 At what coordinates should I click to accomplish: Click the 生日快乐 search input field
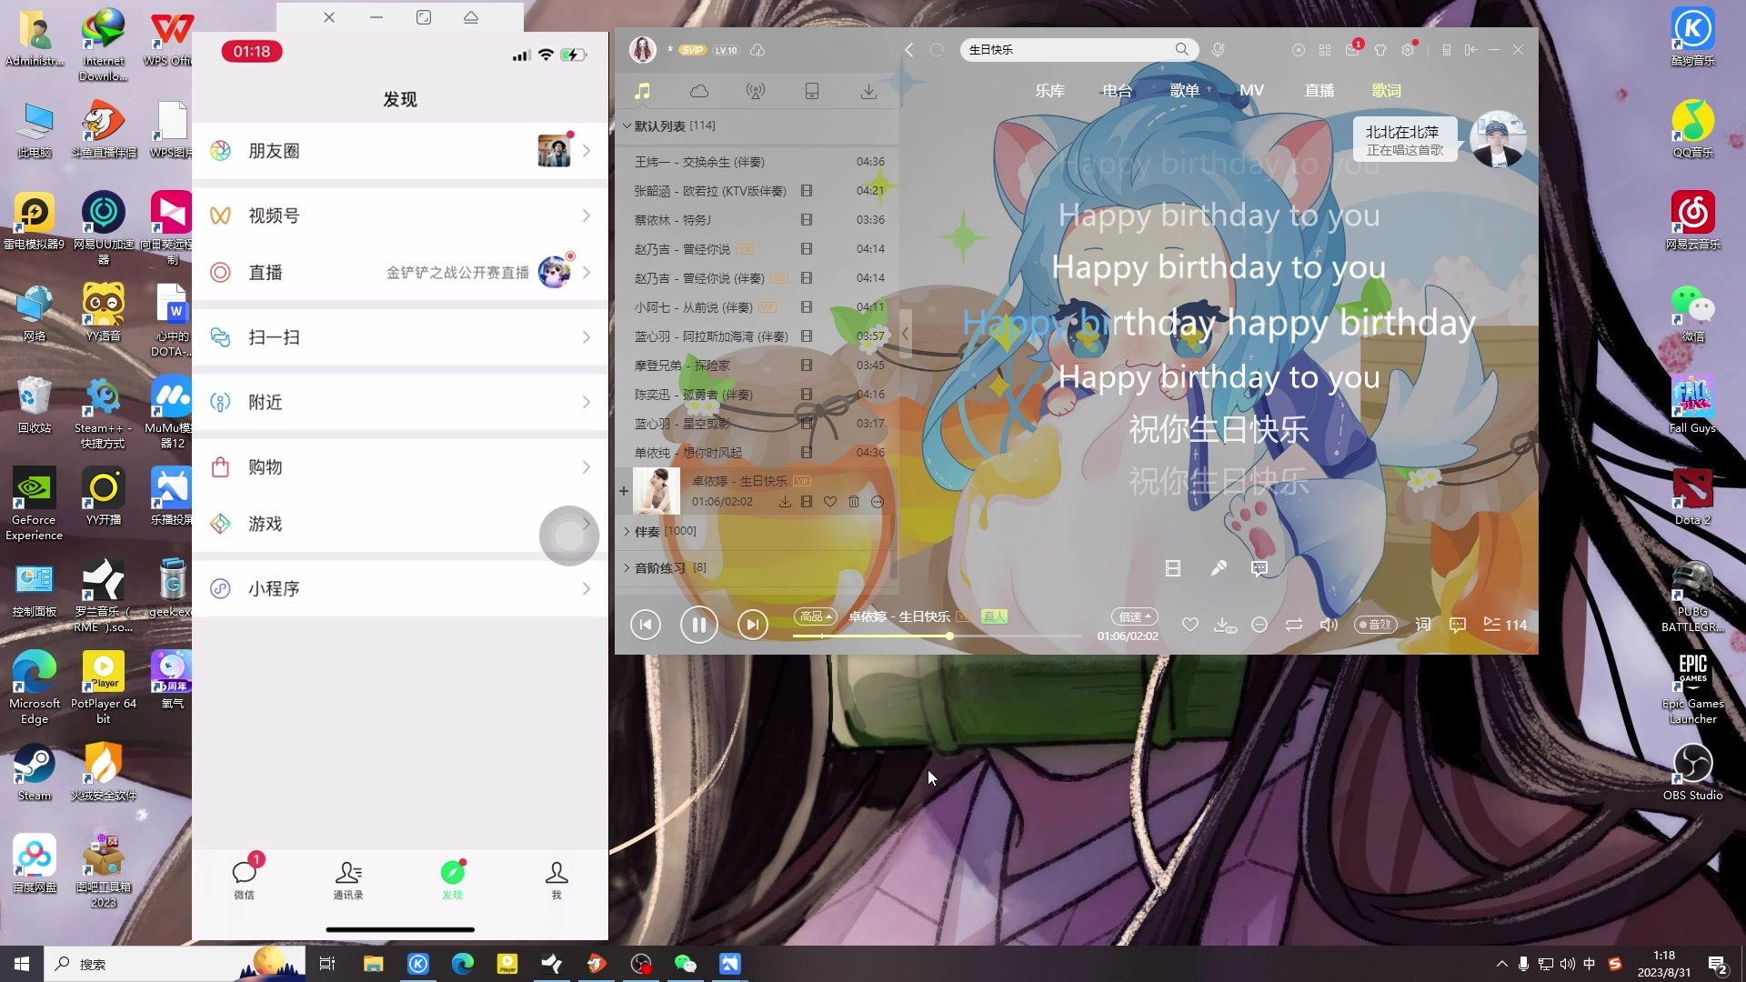click(x=1069, y=49)
